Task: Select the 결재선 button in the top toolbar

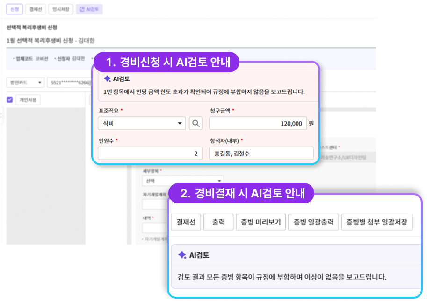Action: [36, 9]
